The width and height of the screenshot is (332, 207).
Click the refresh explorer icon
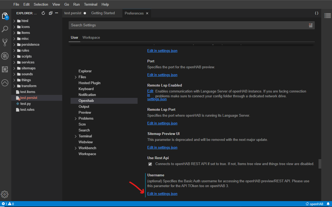pos(43,13)
